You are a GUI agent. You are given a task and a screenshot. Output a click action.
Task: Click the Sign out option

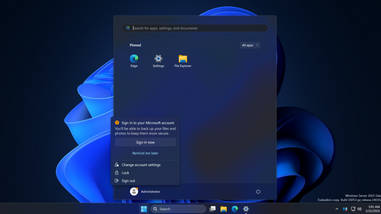[127, 181]
